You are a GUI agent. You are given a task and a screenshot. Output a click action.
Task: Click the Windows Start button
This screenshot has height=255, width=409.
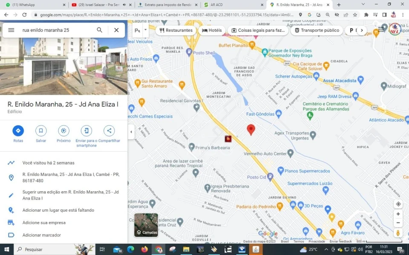(x=6, y=249)
